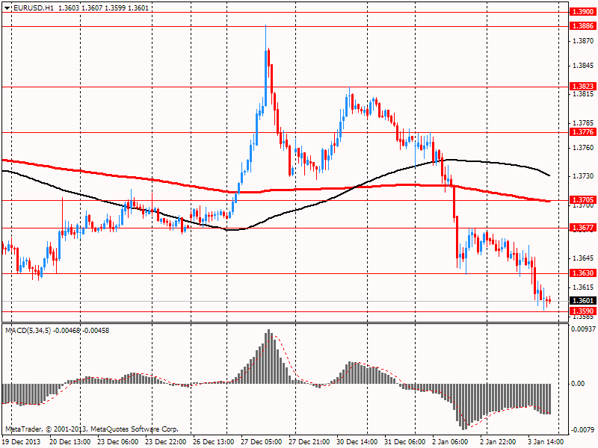The image size is (598, 448).
Task: Select the 1.3630 price level label
Action: (583, 273)
